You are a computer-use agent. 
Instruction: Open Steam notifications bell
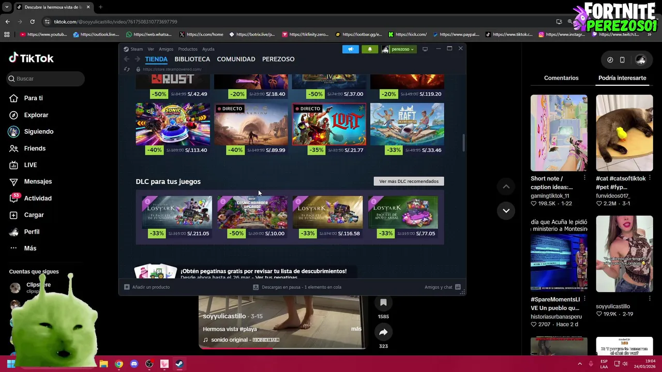point(369,49)
